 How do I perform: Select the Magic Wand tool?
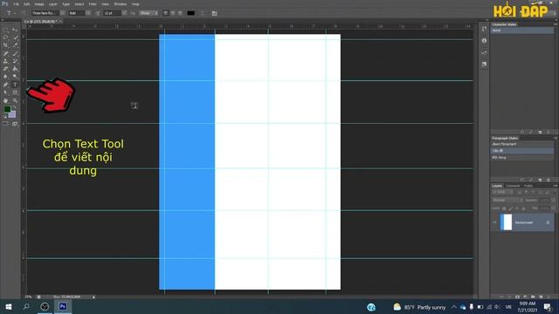[x=15, y=38]
